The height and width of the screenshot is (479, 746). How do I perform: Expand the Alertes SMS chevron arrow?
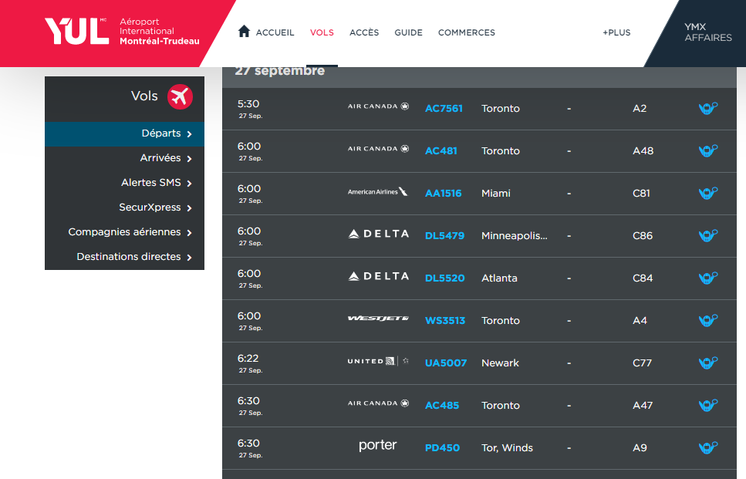point(189,183)
